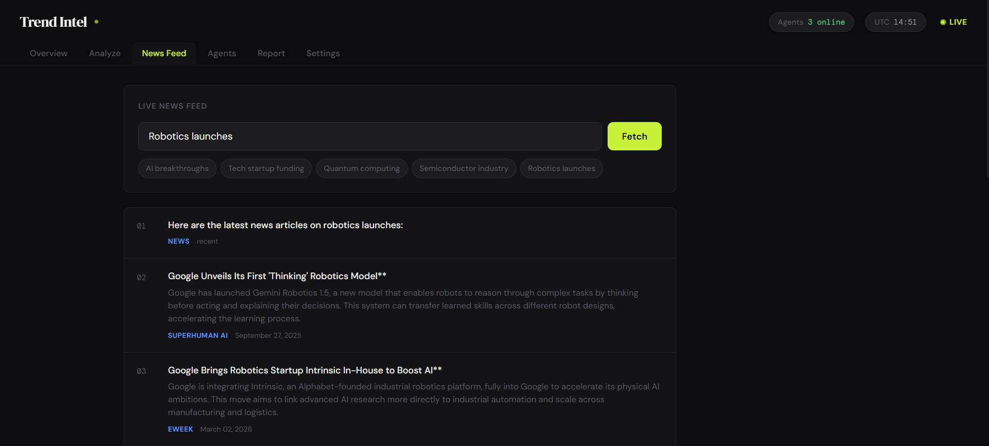Open the Google Brings Intrinsic In-House article
Image resolution: width=989 pixels, height=446 pixels.
305,370
